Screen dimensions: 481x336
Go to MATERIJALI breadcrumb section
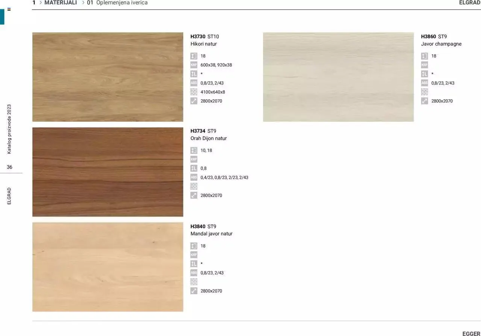point(61,3)
